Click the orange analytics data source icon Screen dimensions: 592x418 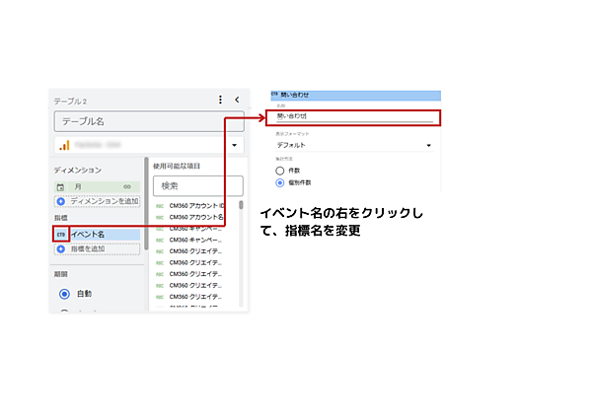(x=63, y=145)
